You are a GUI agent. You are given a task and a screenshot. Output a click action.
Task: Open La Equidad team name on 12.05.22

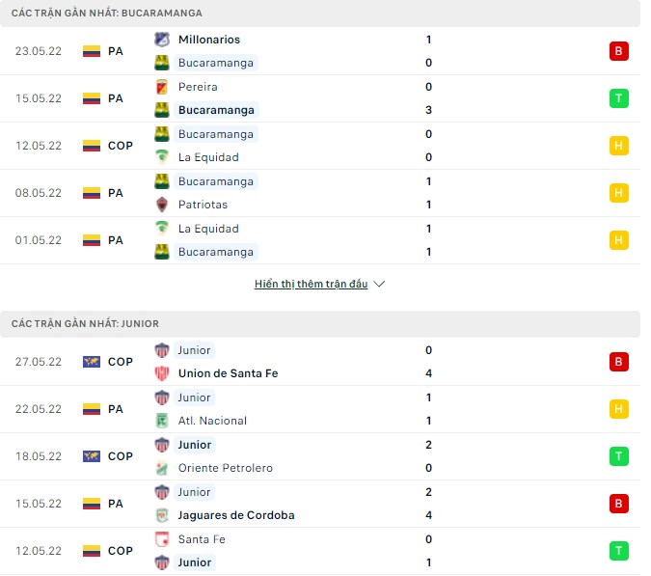pos(208,157)
